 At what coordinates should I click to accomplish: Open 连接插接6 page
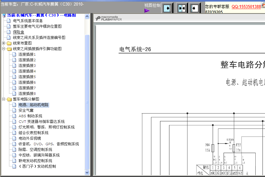click(27, 82)
